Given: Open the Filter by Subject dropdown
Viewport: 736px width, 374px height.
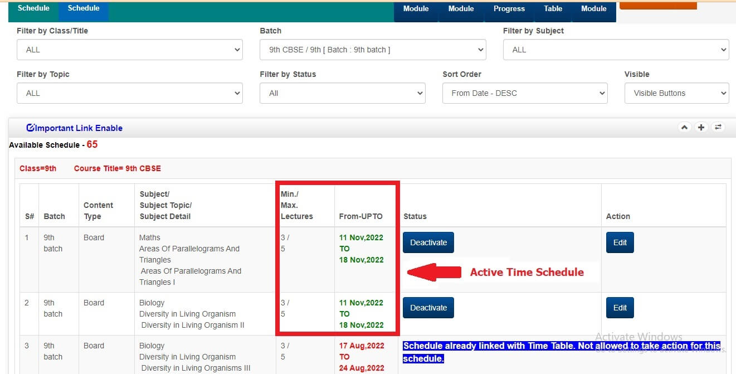Looking at the screenshot, I should [616, 50].
